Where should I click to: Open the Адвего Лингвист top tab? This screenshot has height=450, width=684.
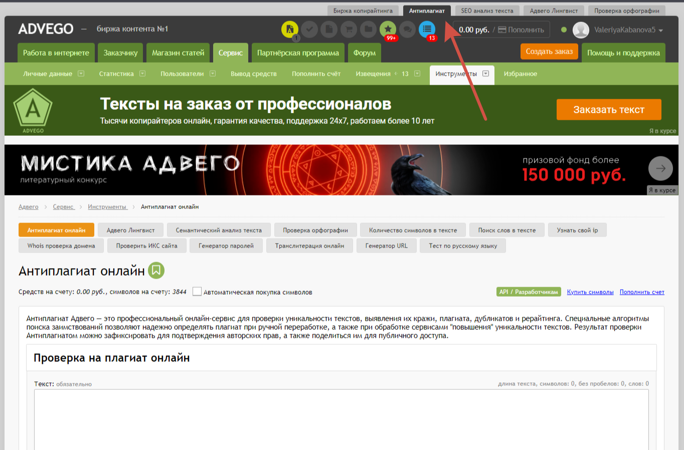coord(554,11)
